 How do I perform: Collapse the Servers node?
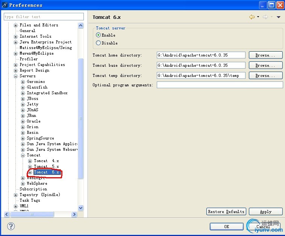coord(16,76)
